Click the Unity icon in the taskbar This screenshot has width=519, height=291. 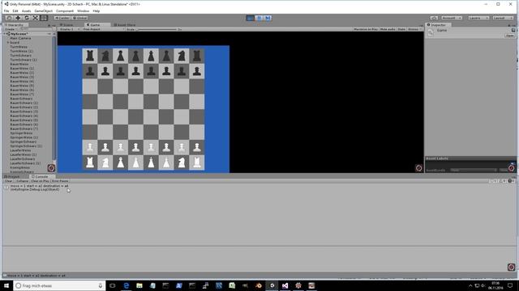272,285
